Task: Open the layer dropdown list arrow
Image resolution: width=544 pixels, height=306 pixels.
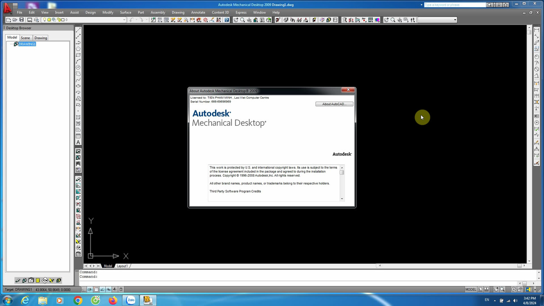Action: tap(124, 20)
